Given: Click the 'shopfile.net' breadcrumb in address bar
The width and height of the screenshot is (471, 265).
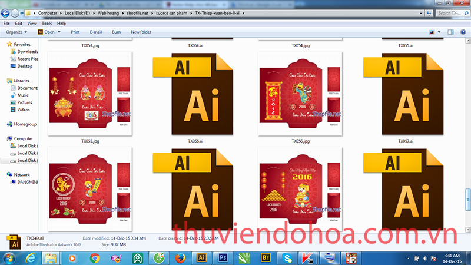Looking at the screenshot, I should (137, 13).
